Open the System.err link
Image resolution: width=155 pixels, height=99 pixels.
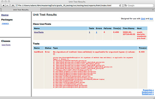click(148, 94)
